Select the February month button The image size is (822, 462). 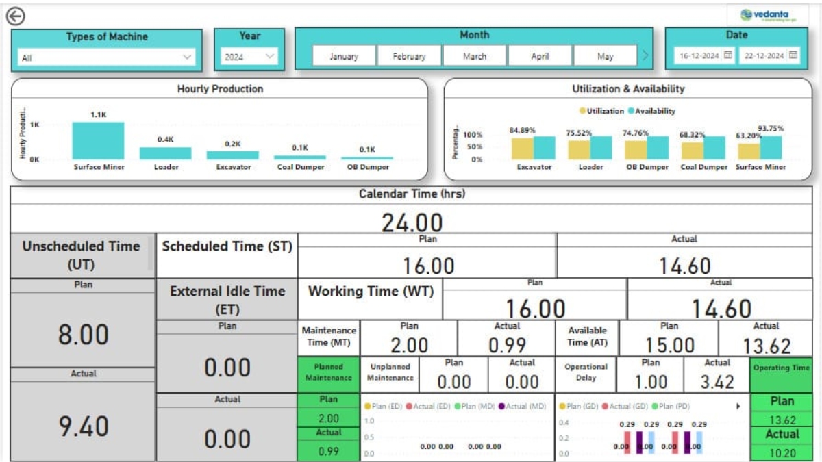(409, 56)
